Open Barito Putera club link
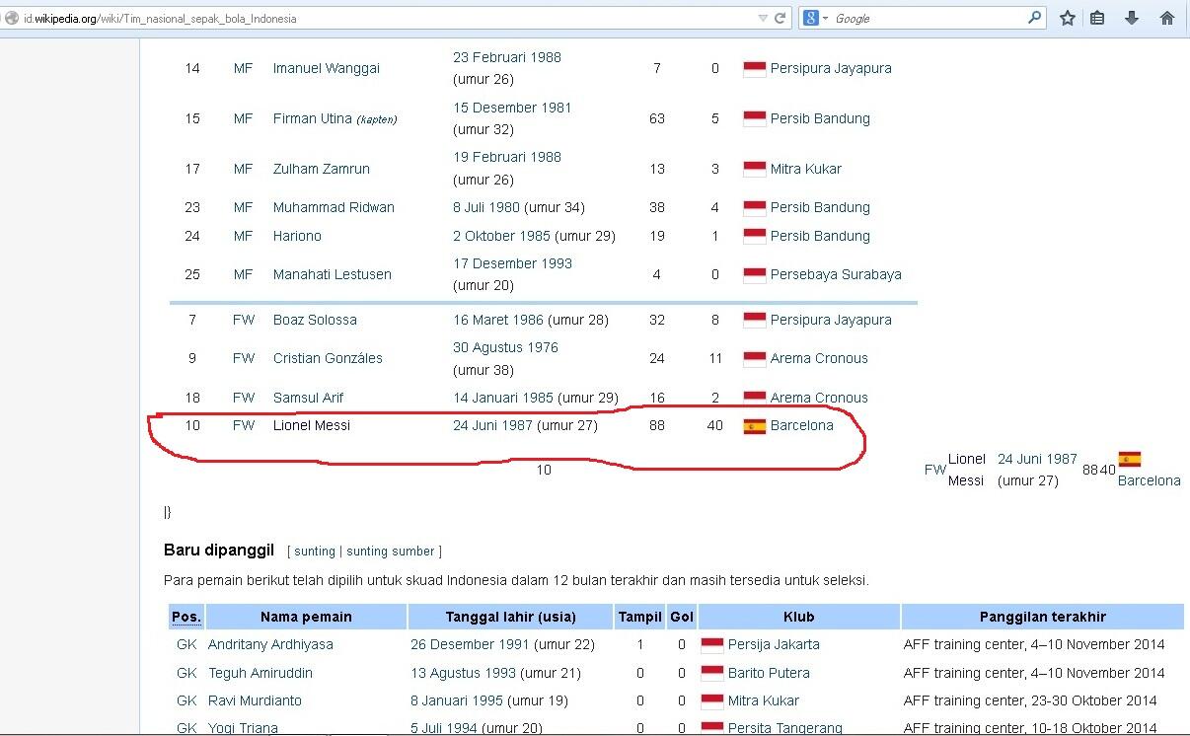 (769, 673)
